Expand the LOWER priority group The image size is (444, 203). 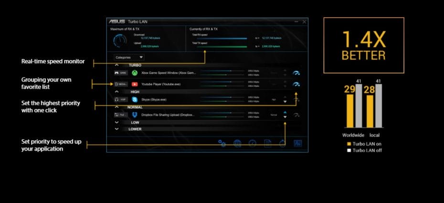coord(117,129)
